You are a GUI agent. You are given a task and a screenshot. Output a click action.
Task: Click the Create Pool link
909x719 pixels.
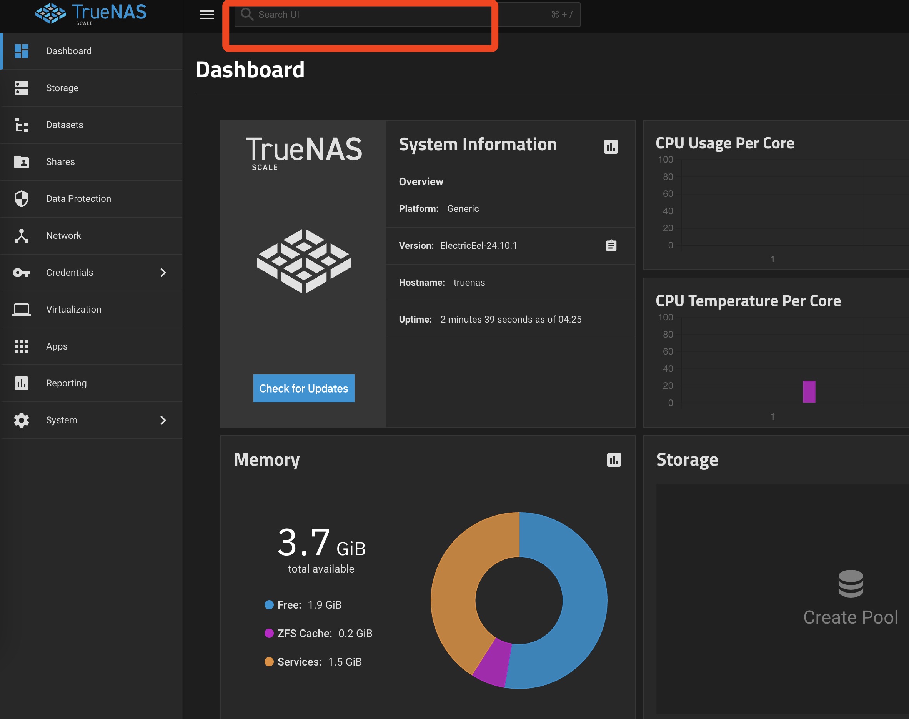click(850, 617)
